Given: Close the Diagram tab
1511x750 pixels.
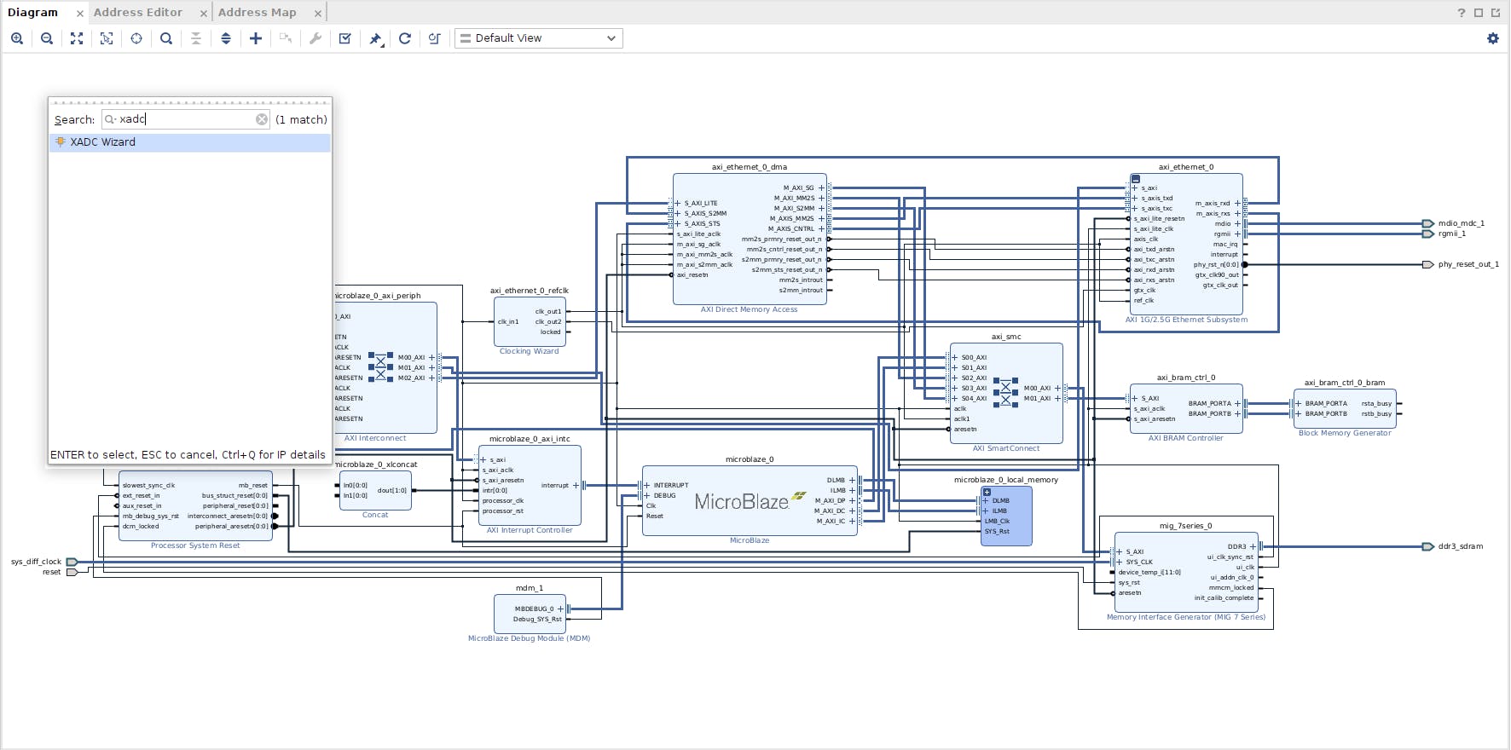Looking at the screenshot, I should tap(79, 14).
